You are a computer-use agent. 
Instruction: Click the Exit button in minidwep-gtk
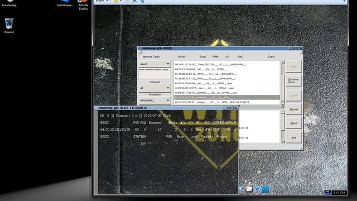click(294, 138)
